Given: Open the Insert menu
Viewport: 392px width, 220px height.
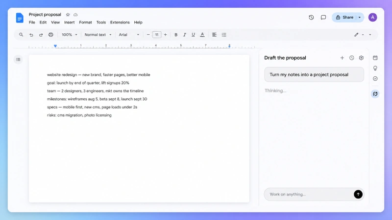Looking at the screenshot, I should tap(70, 22).
